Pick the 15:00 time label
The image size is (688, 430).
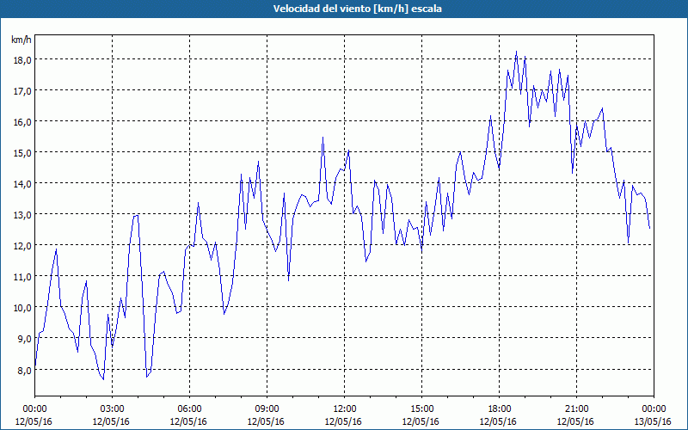click(x=421, y=409)
